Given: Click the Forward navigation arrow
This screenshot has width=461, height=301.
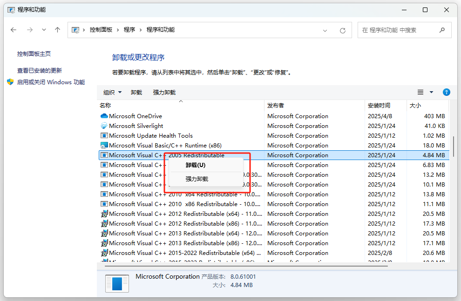Looking at the screenshot, I should click(x=30, y=30).
